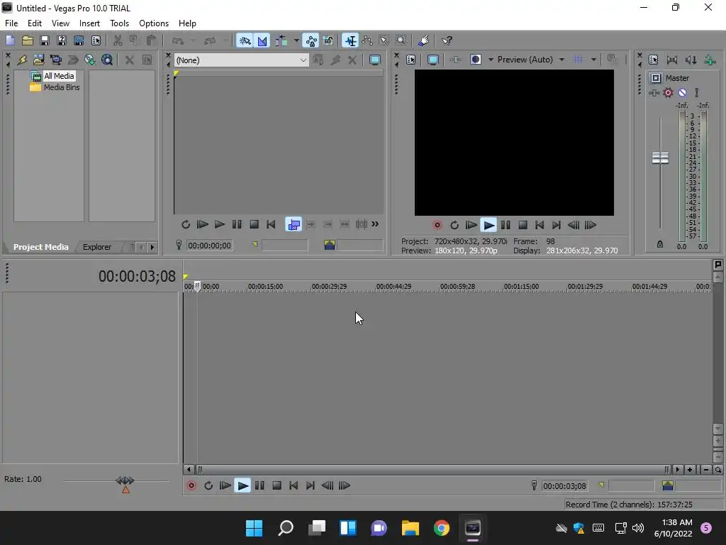This screenshot has height=545, width=726.
Task: Click Downmix Output icon in mixer
Action: click(x=672, y=60)
